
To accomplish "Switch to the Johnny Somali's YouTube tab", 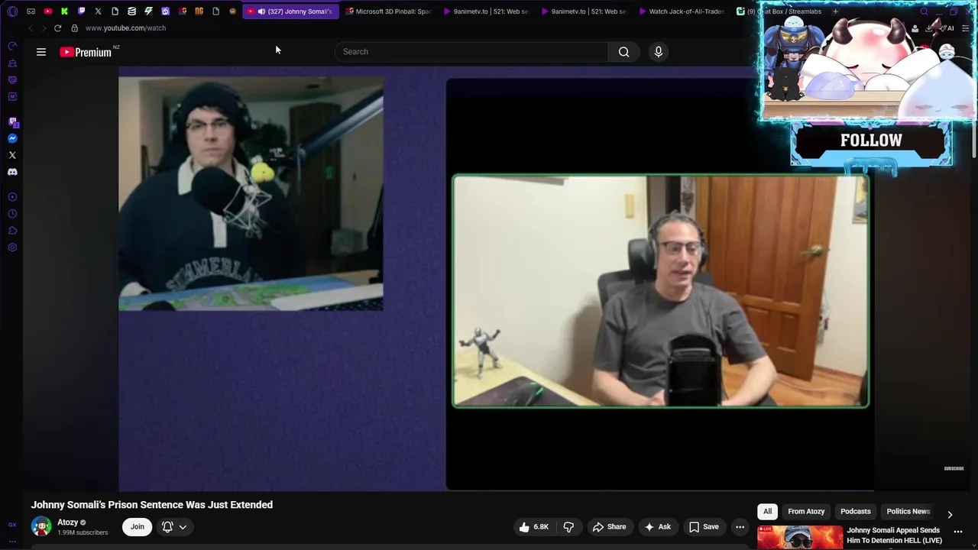I will click(291, 11).
